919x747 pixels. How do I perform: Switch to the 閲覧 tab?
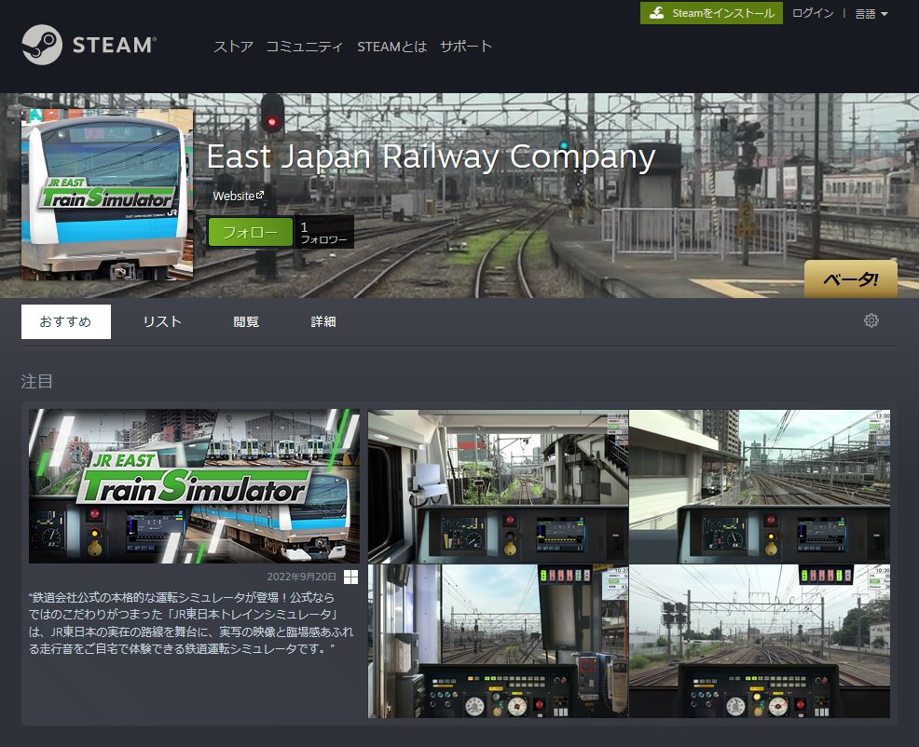coord(245,321)
